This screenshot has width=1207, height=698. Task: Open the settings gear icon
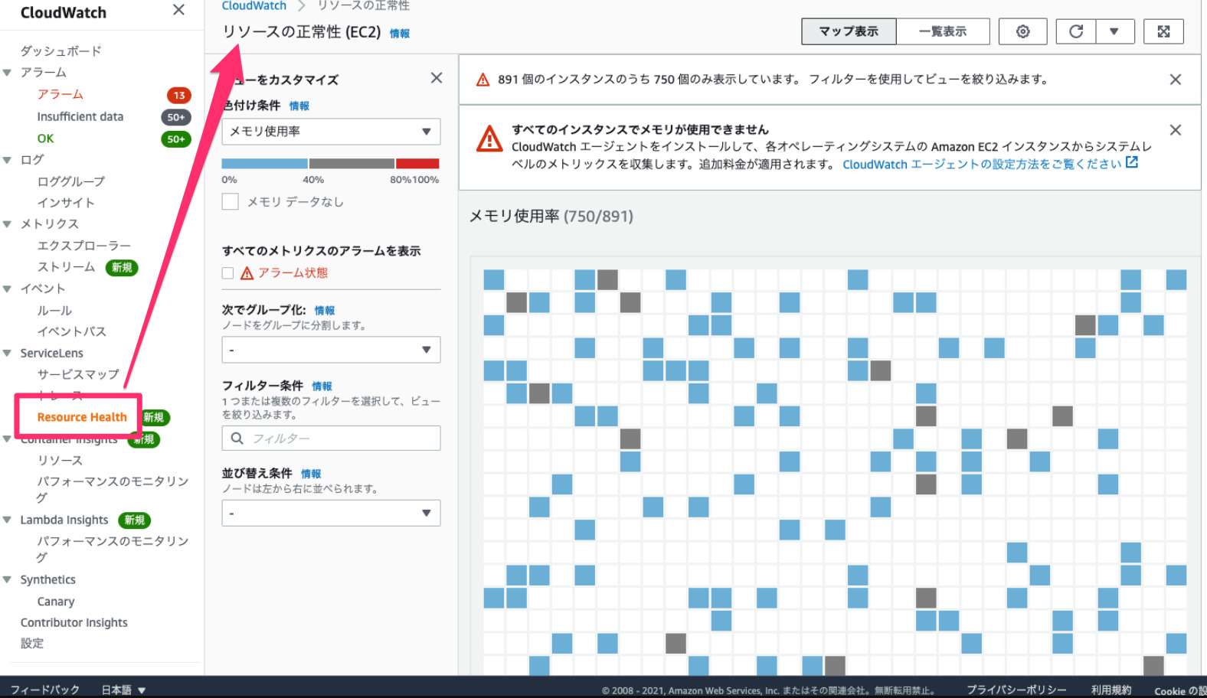tap(1022, 31)
